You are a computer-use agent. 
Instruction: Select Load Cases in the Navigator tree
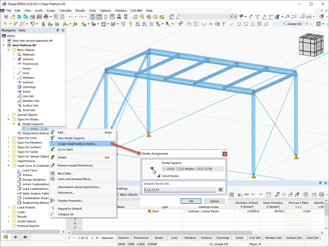pyautogui.click(x=30, y=170)
